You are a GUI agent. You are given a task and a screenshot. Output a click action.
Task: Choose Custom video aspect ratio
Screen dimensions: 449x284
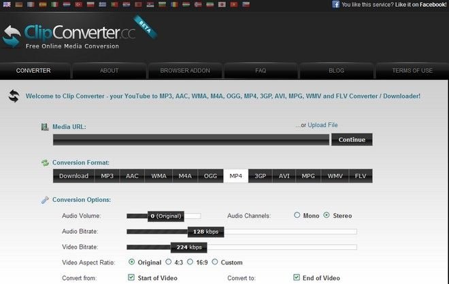click(215, 262)
